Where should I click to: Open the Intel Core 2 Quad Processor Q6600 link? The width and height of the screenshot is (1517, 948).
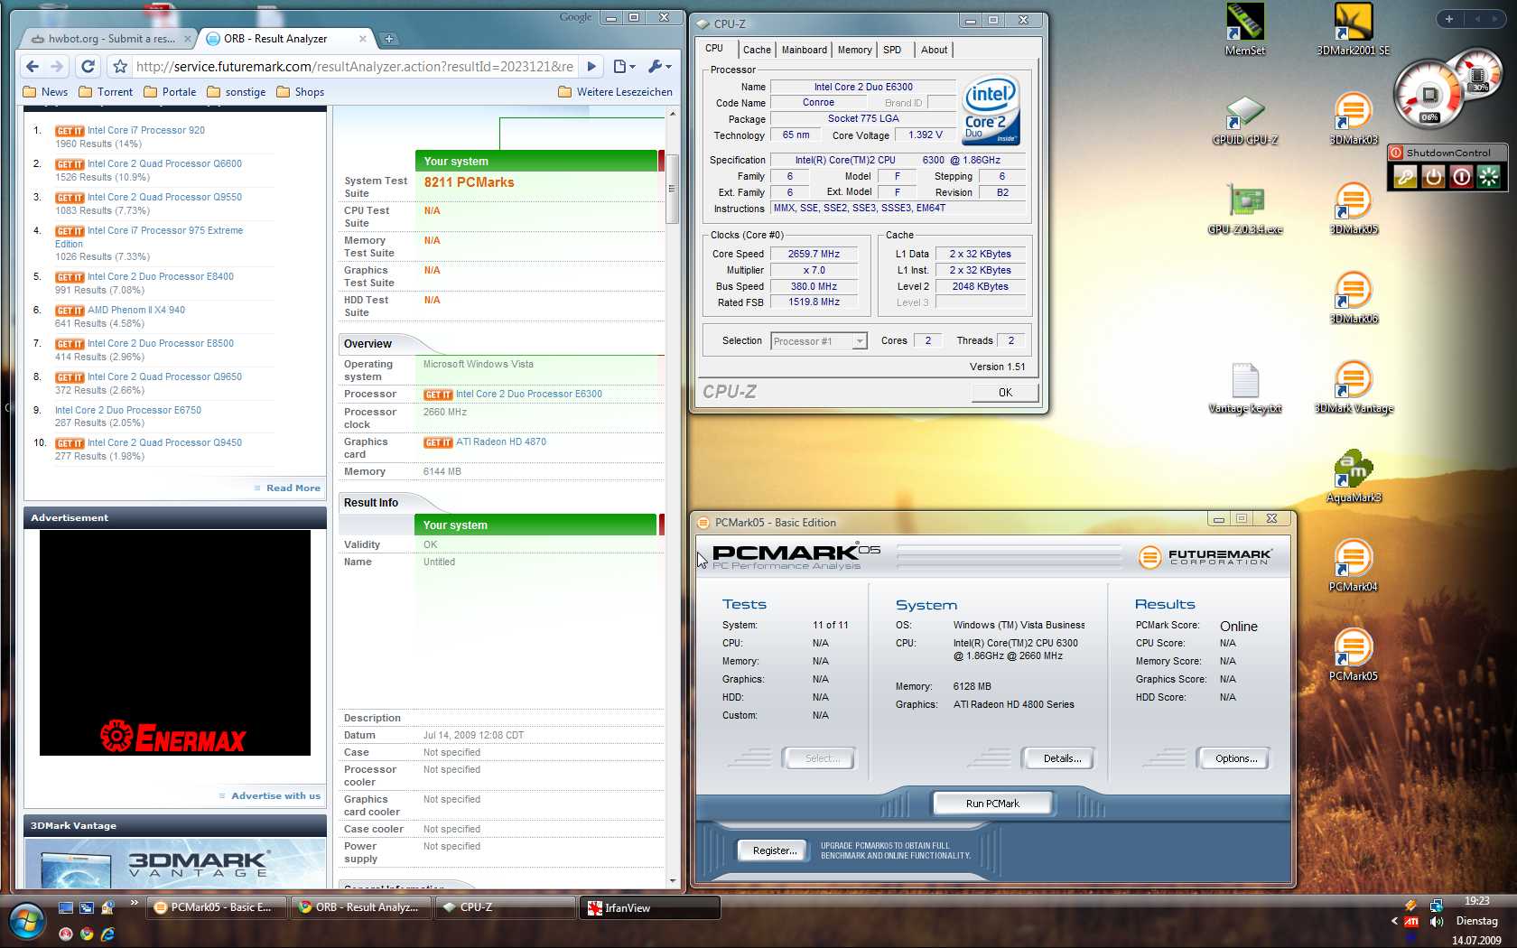pos(164,163)
